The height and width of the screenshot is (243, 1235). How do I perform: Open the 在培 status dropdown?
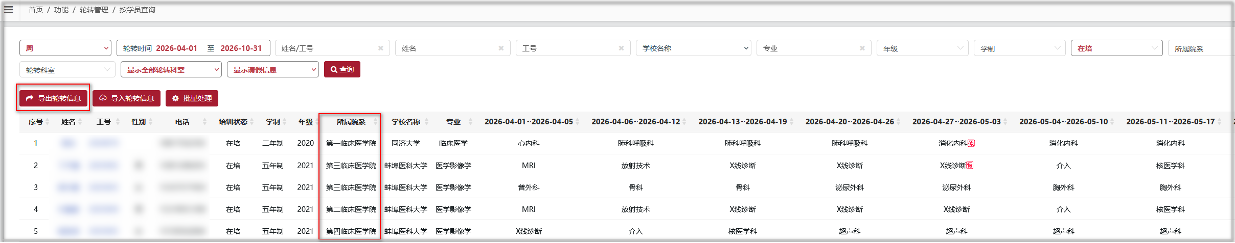pos(1117,48)
